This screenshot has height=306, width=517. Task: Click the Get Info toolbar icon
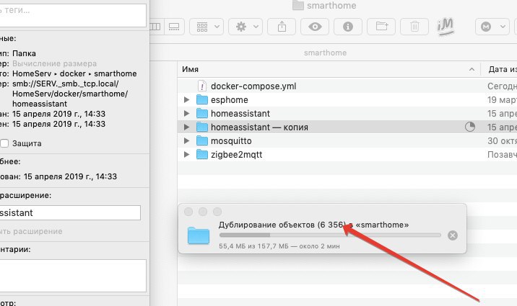click(348, 27)
